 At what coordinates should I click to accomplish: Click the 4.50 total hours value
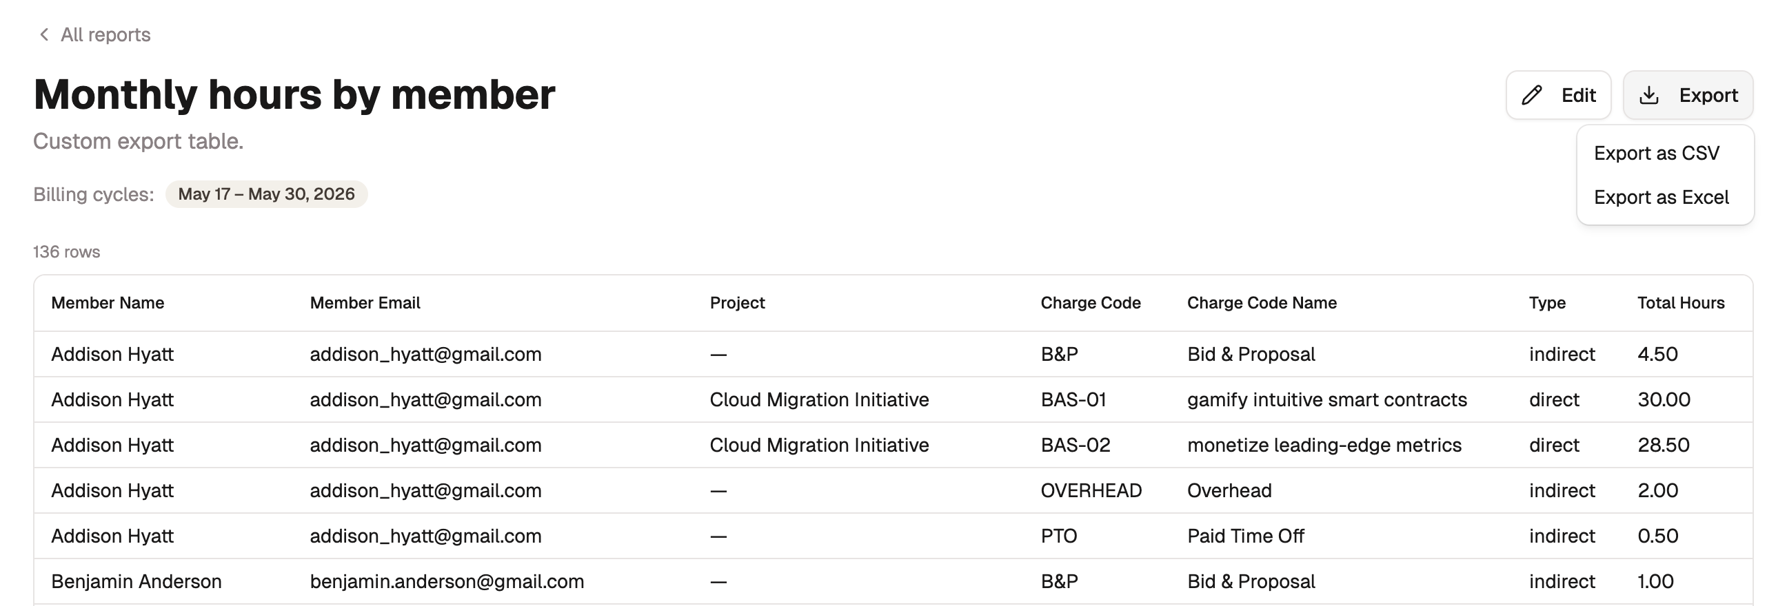tap(1657, 354)
